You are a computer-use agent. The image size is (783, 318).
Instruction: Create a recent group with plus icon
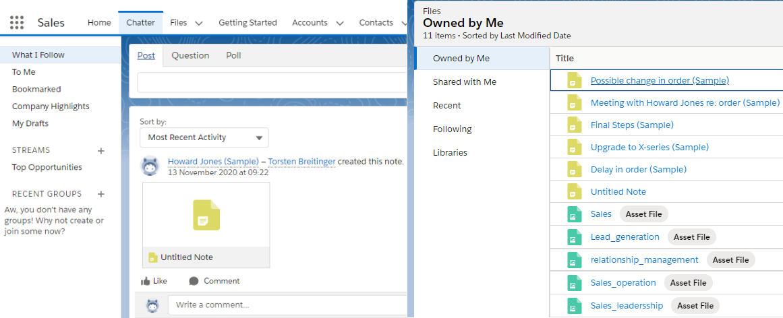pyautogui.click(x=101, y=194)
